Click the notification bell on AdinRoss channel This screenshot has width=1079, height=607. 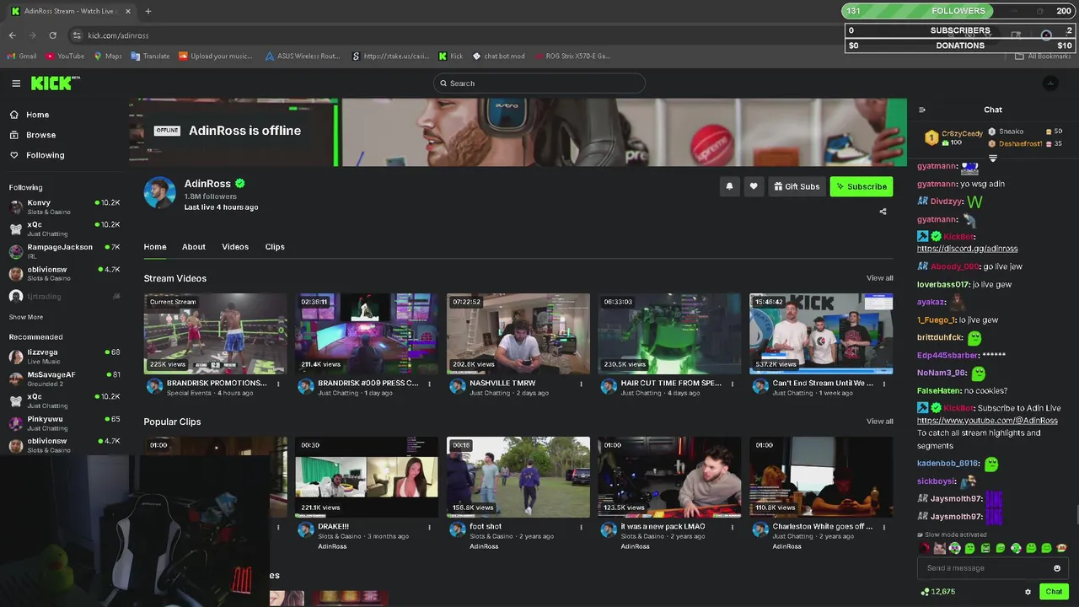coord(729,186)
